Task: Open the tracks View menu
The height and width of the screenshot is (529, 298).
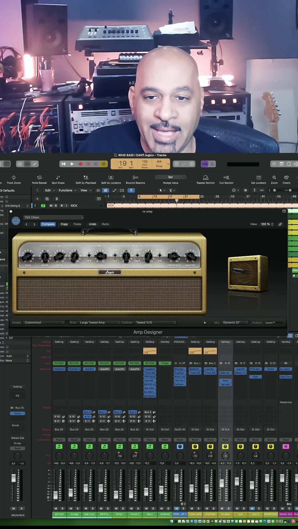Action: (x=86, y=190)
